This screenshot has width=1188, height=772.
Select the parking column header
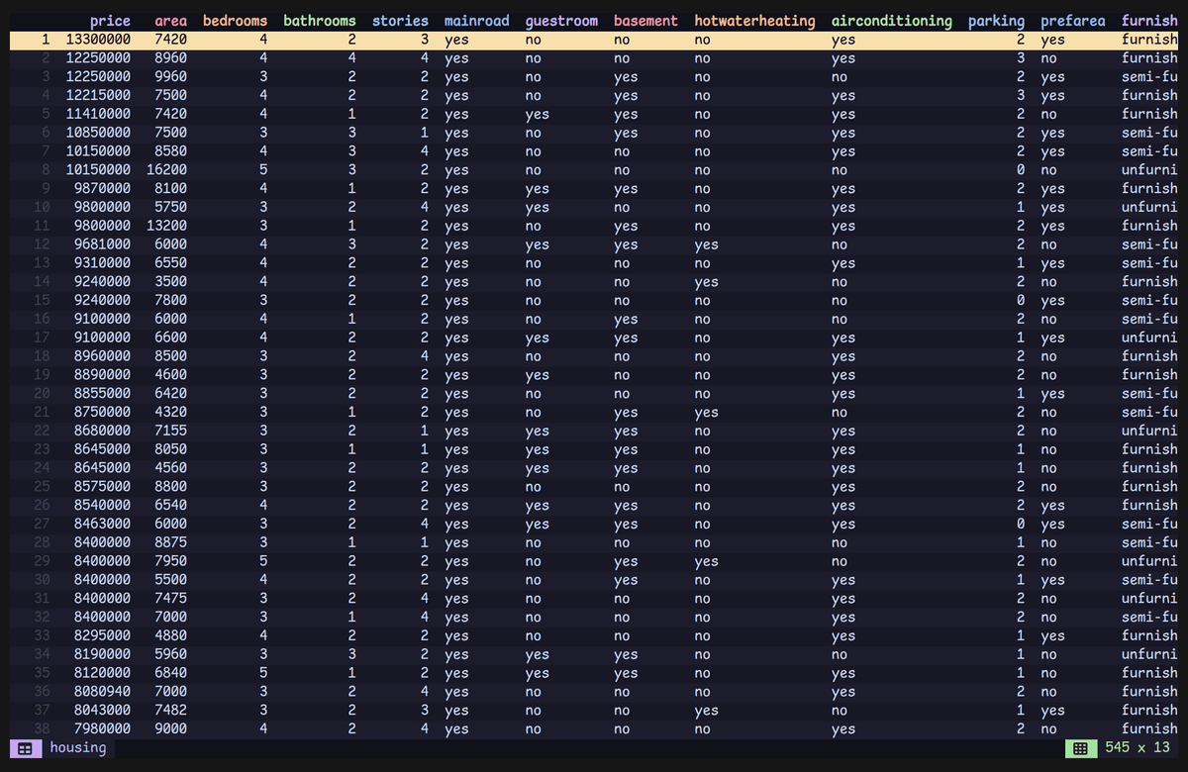(x=996, y=21)
